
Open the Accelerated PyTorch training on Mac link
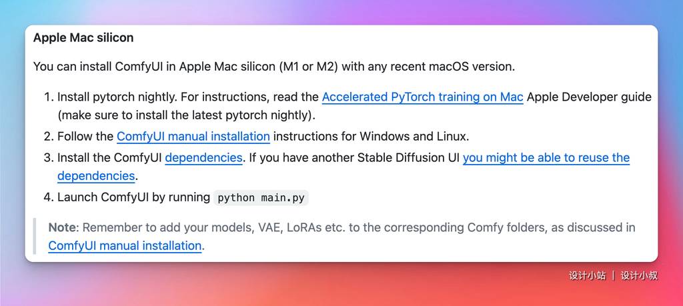422,97
